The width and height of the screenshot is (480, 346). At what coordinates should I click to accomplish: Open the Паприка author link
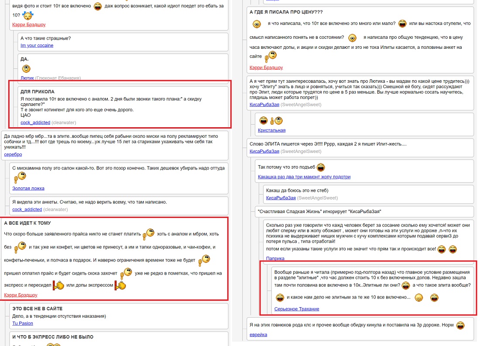tap(275, 258)
